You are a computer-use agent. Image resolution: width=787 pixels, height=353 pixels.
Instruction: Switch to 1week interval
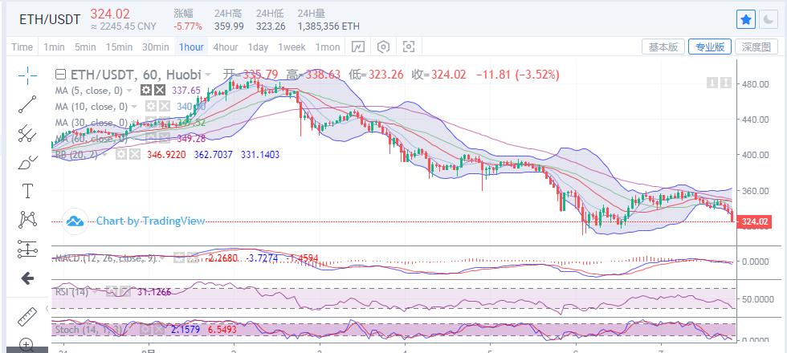coord(292,47)
